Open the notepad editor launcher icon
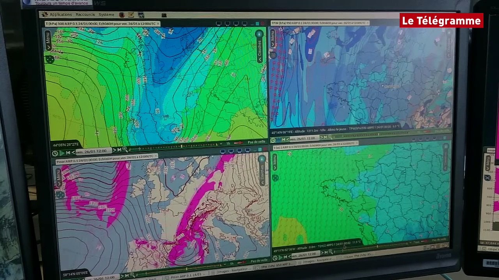Viewport: 499px width, 280px height. (131, 15)
